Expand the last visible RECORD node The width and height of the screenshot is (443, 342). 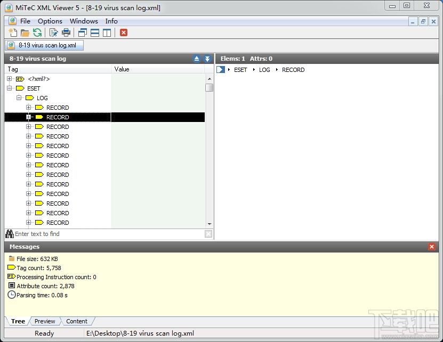click(29, 223)
